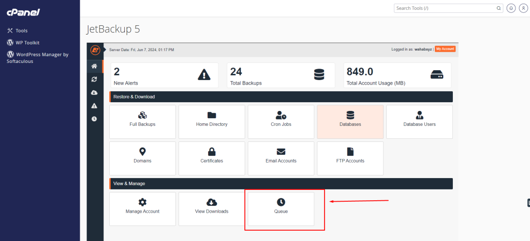Viewport: 530px width, 241px height.
Task: Open the notifications bell icon
Action: 511,8
